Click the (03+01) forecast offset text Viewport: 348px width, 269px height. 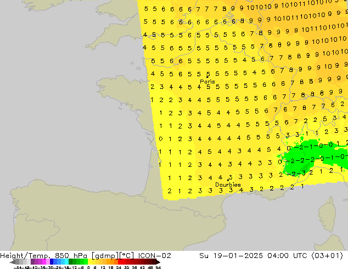click(327, 256)
